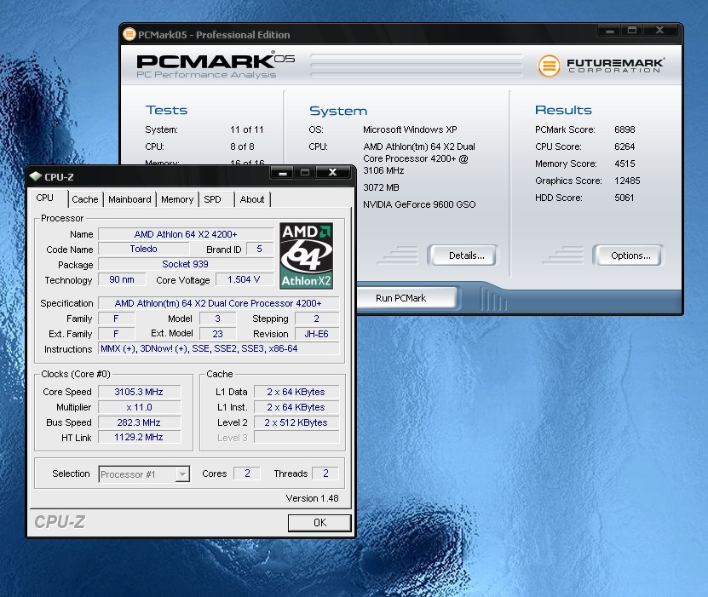This screenshot has height=597, width=708.
Task: Click the Specification field text
Action: pos(218,303)
